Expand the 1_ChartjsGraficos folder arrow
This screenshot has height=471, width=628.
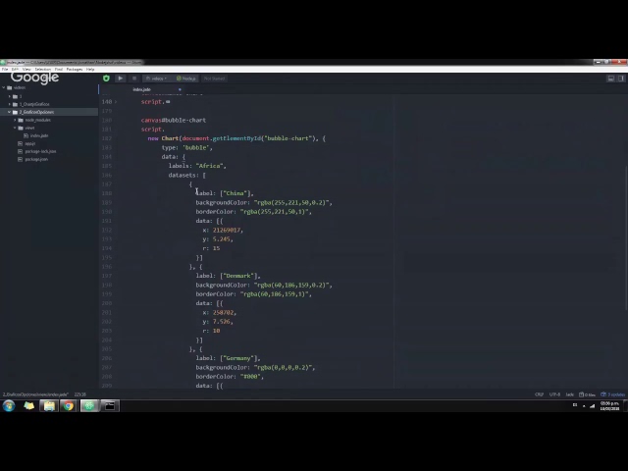click(10, 104)
